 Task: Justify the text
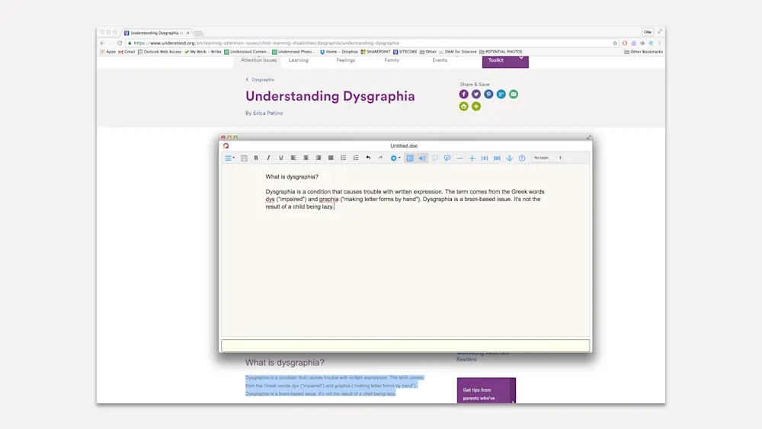(x=331, y=158)
